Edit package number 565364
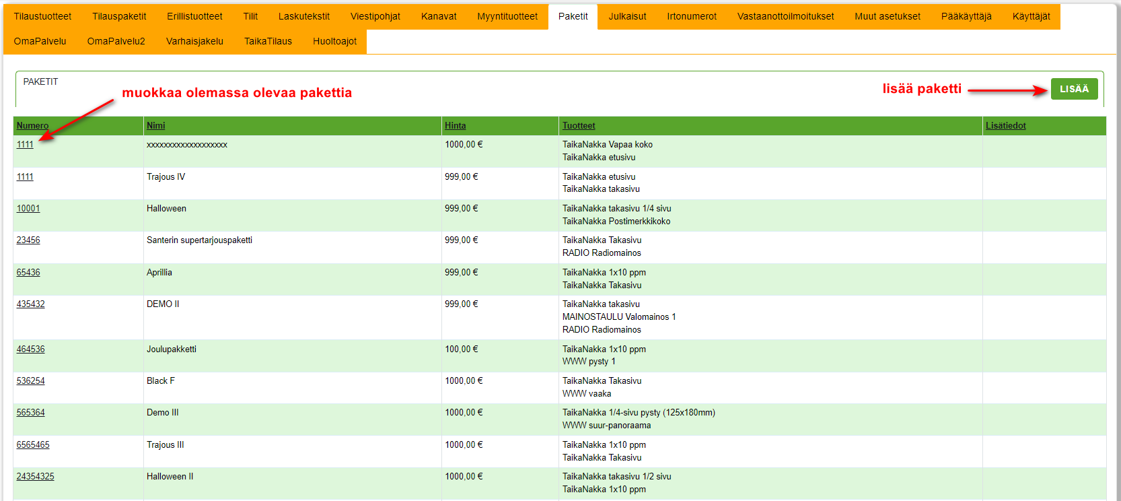The width and height of the screenshot is (1121, 501). (30, 413)
